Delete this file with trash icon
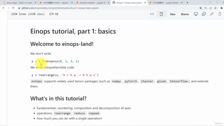The height and width of the screenshot is (126, 224). (220, 14)
